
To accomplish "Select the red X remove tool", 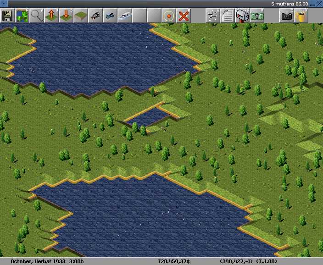I will click(184, 15).
